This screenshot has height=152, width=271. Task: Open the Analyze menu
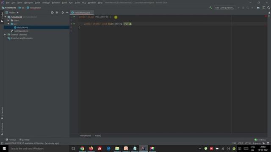coord(46,3)
